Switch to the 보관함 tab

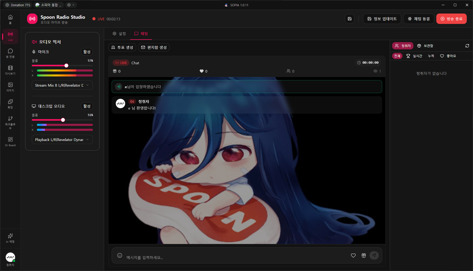[x=425, y=46]
